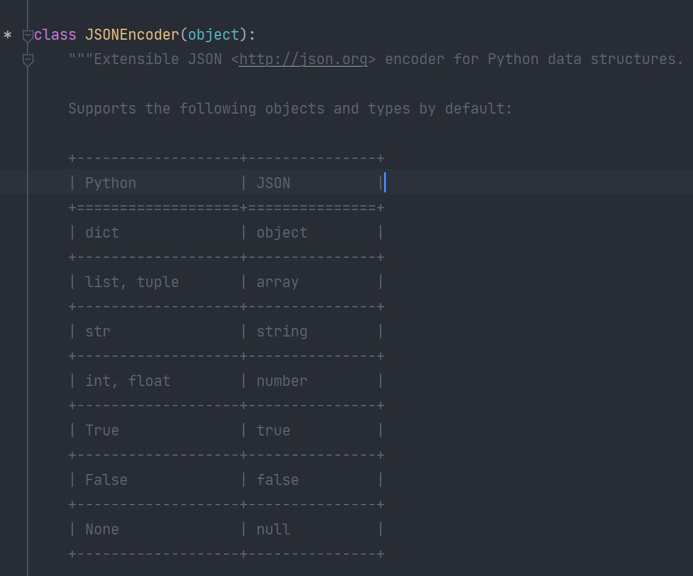Place cursor on the JSONEncoder class name
This screenshot has width=693, height=576.
[132, 35]
